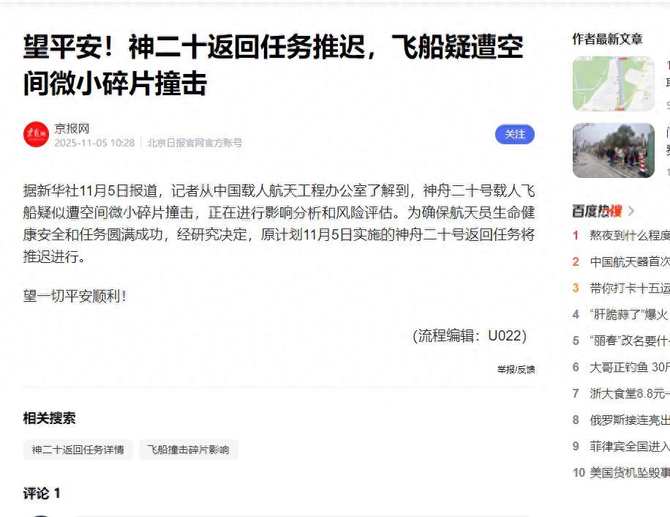The width and height of the screenshot is (670, 517).
Task: Open related search 神二十返回任务详情
Action: 78,450
